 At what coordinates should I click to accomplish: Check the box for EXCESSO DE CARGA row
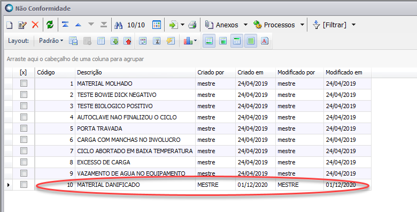click(24, 162)
